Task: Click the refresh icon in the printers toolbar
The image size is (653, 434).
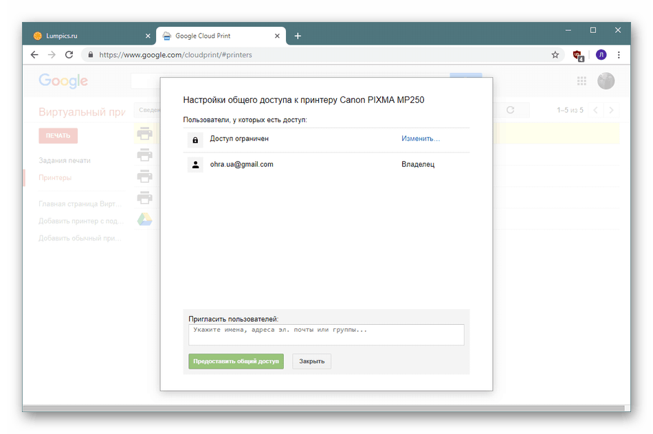Action: click(x=510, y=110)
